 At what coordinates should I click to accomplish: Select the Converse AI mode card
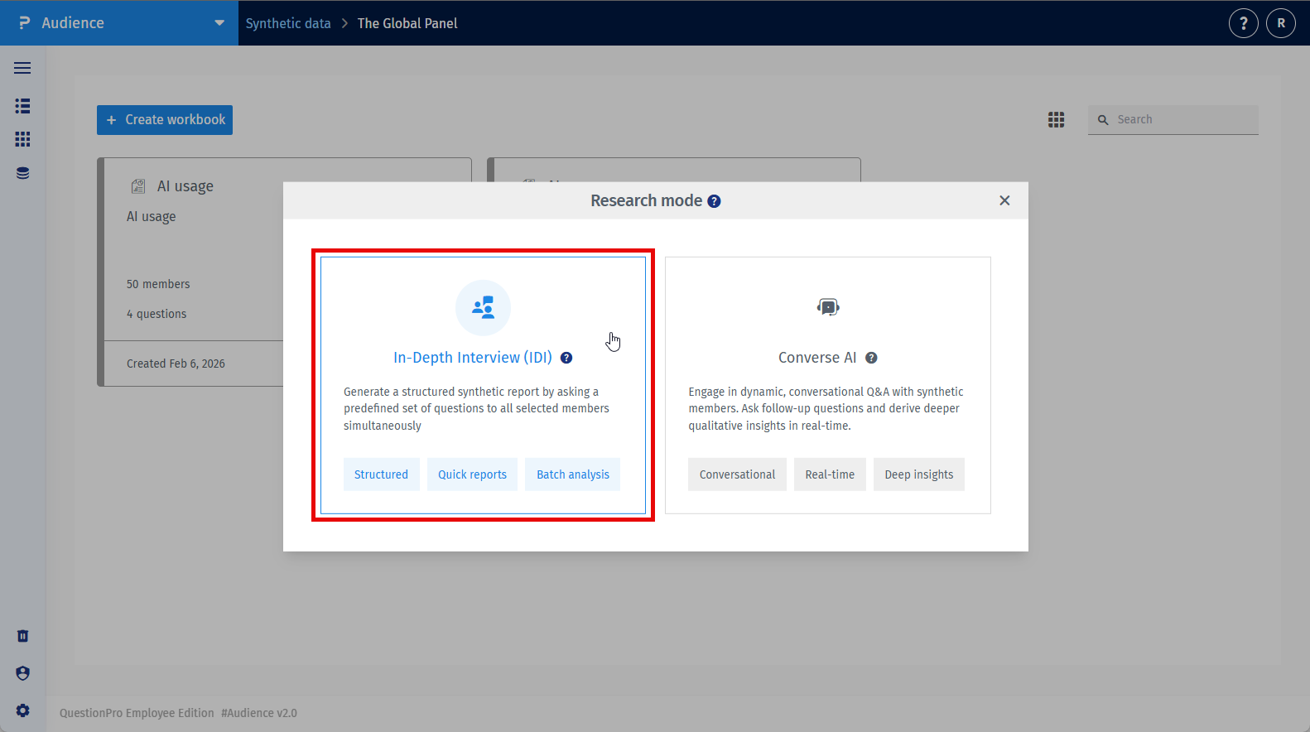[x=828, y=385]
